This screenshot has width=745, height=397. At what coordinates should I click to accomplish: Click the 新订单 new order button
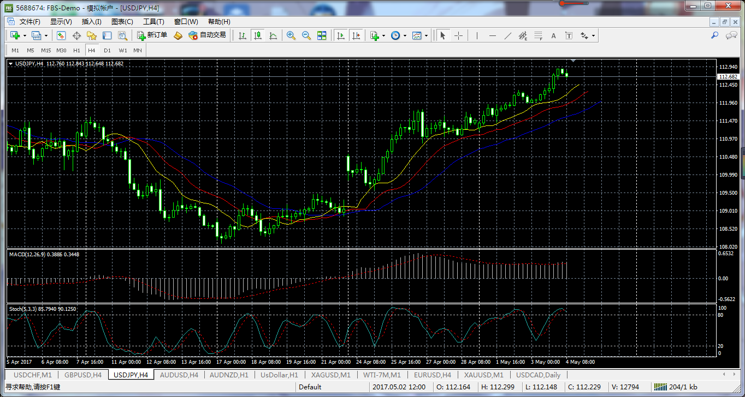tap(152, 35)
